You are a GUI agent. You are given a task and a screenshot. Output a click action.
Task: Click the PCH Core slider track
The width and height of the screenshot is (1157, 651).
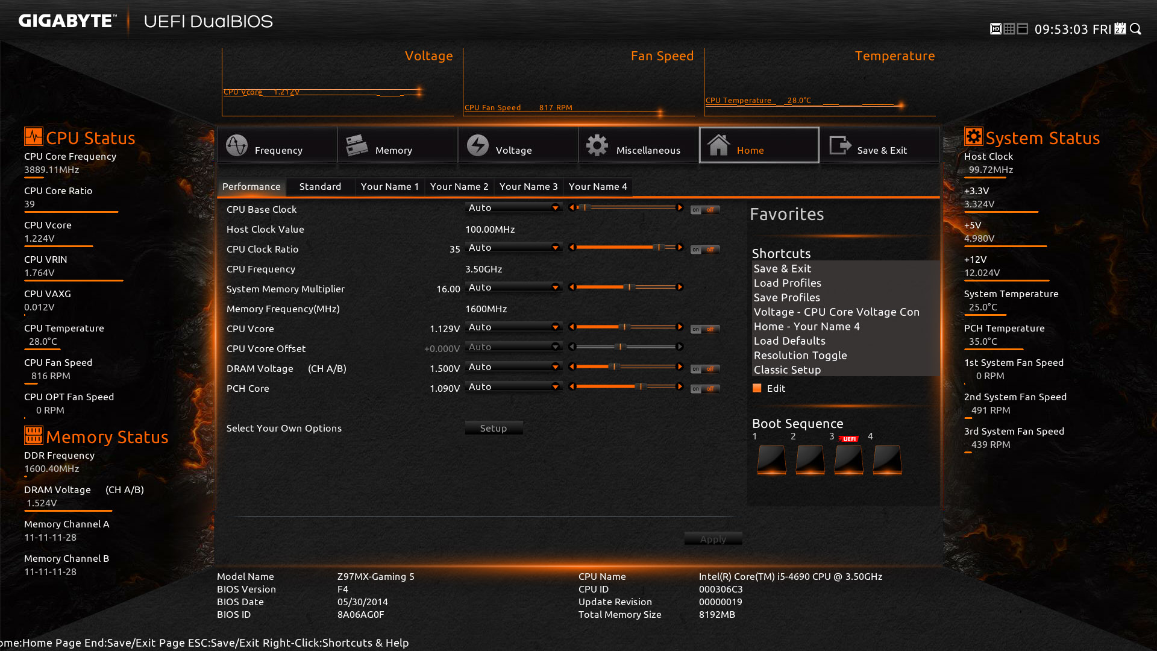tap(626, 386)
